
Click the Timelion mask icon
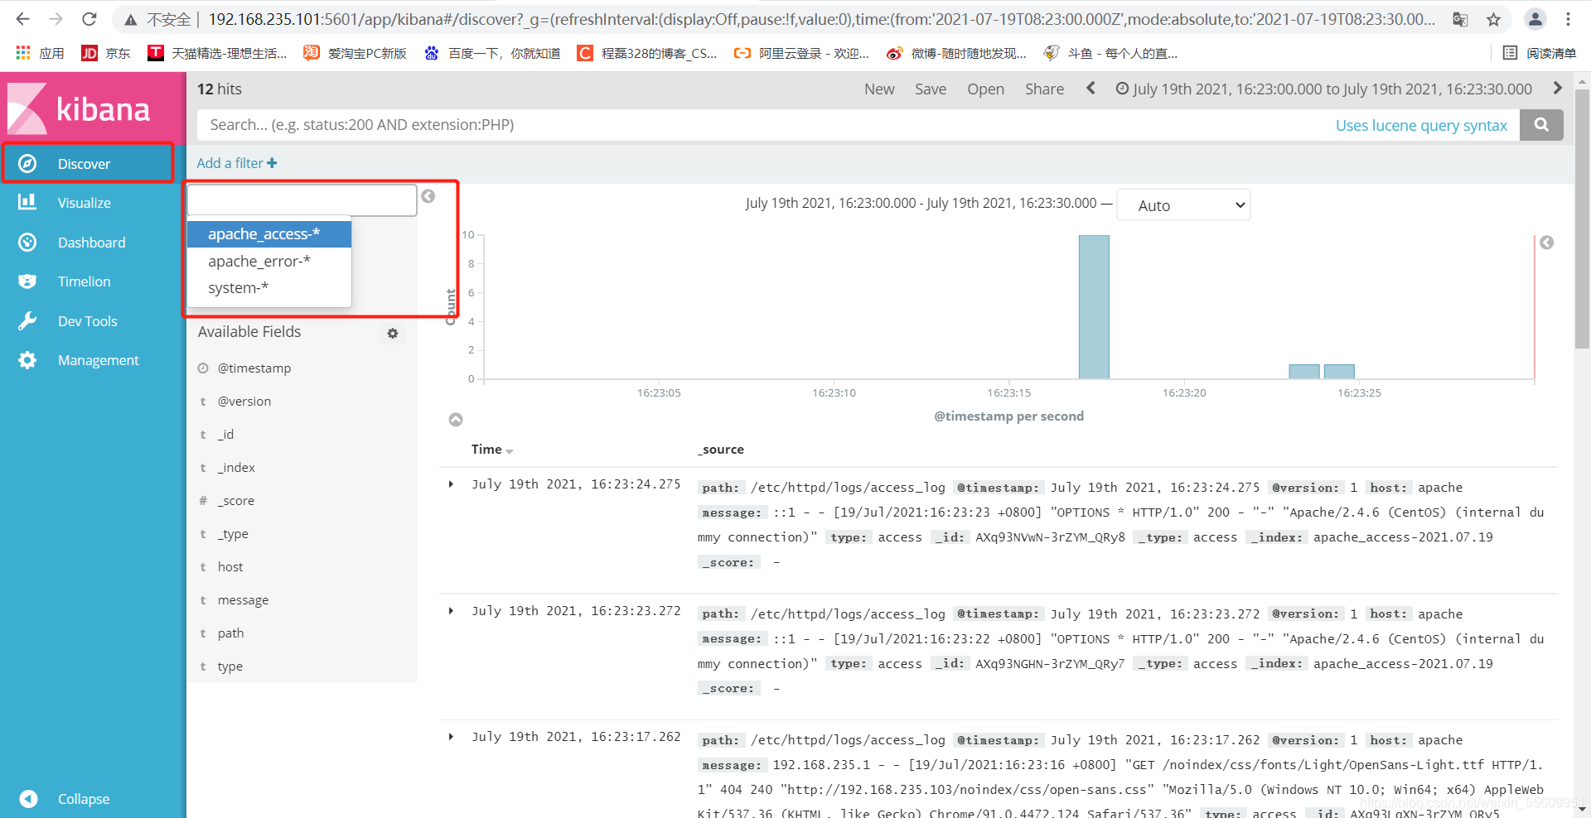pyautogui.click(x=27, y=281)
